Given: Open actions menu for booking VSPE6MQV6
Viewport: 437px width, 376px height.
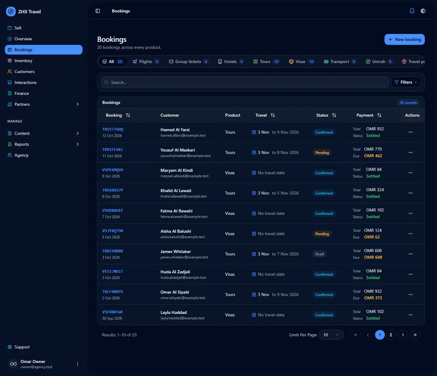Looking at the screenshot, I should click(x=410, y=172).
